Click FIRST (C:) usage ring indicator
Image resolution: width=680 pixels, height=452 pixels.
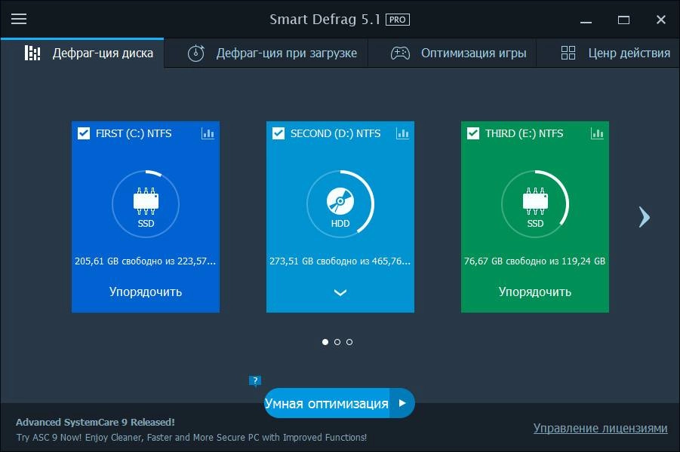coord(146,204)
